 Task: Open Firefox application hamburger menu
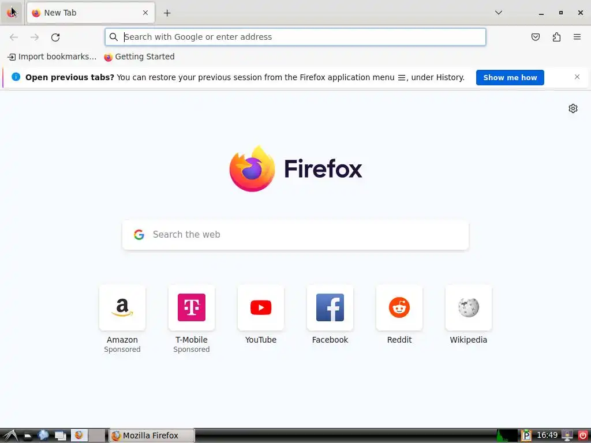point(577,37)
